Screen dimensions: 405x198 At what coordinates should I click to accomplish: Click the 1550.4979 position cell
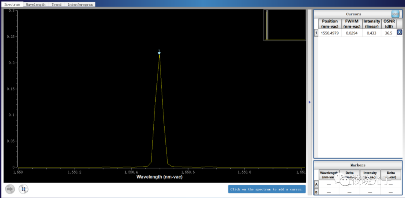tap(330, 33)
